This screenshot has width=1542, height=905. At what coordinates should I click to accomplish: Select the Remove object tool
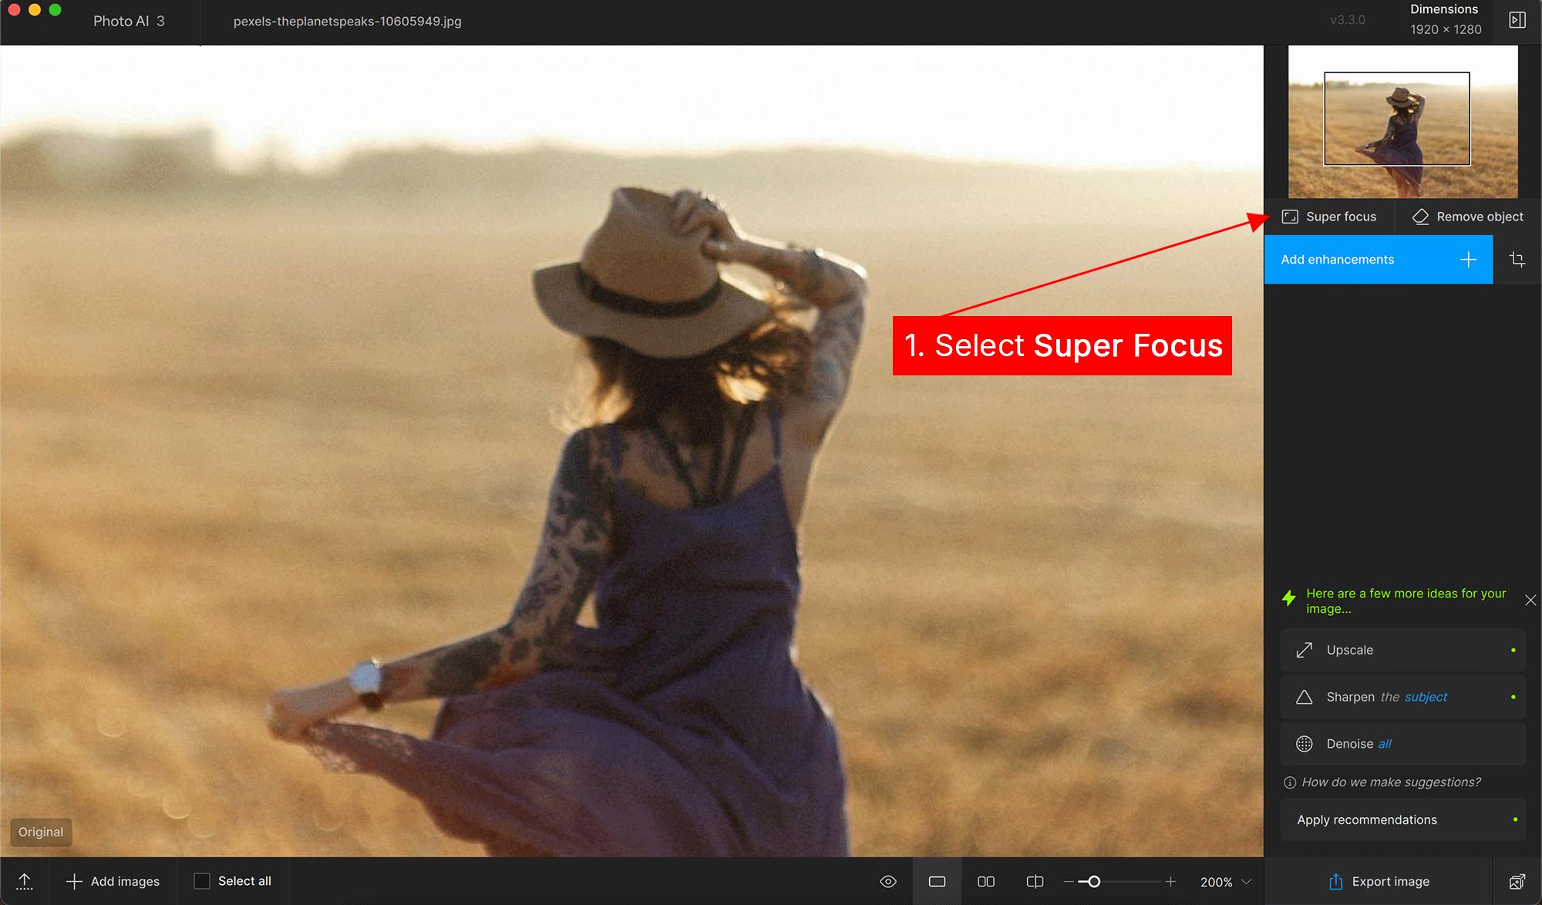1467,217
